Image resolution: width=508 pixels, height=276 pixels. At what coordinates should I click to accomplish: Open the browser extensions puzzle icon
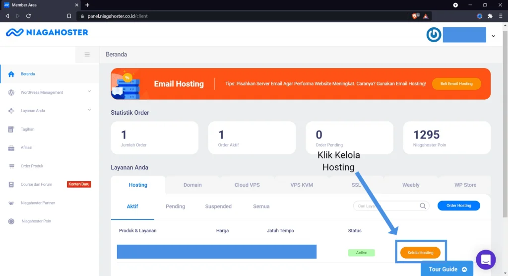(490, 16)
